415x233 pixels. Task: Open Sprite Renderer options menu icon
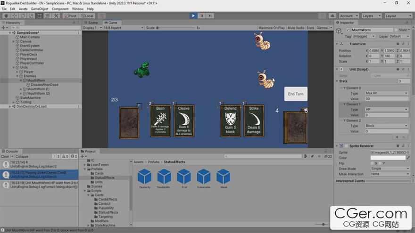[x=408, y=146]
